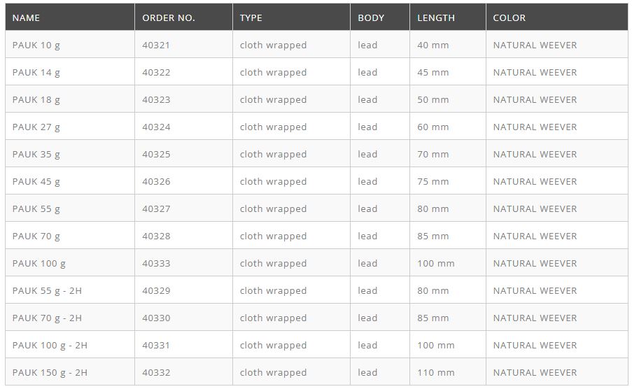Click the COLOR column header
Image resolution: width=632 pixels, height=389 pixels.
(510, 17)
